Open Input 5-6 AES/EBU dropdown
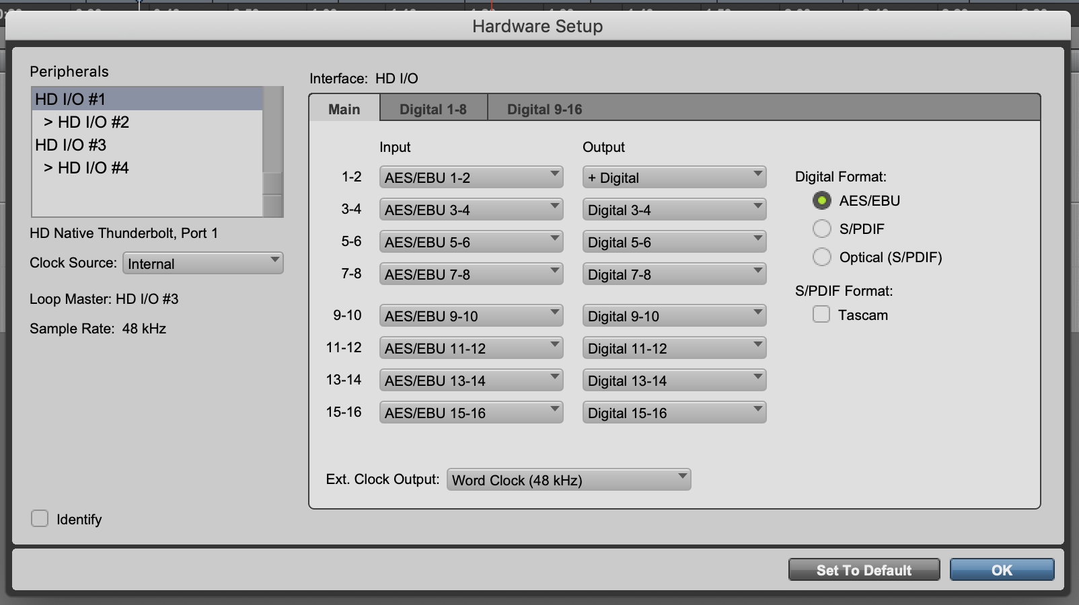The height and width of the screenshot is (605, 1079). [471, 242]
